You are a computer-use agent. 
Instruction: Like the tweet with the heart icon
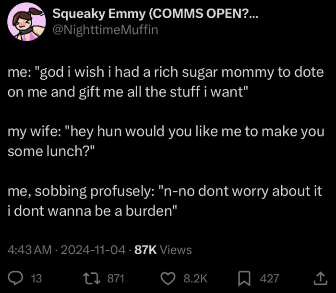point(168,278)
